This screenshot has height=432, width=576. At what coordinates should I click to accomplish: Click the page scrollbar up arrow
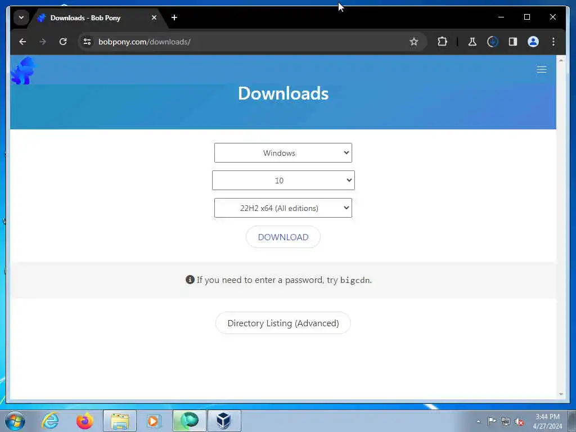[x=561, y=60]
